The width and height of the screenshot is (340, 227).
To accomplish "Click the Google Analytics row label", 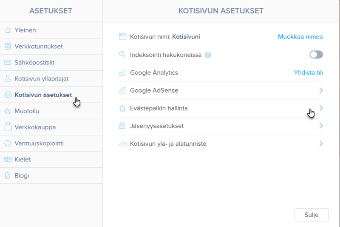I will point(154,72).
